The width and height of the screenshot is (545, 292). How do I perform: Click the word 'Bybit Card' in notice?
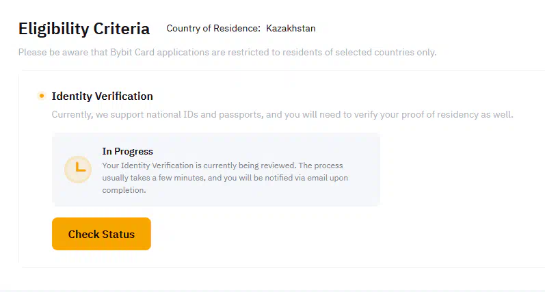(133, 52)
